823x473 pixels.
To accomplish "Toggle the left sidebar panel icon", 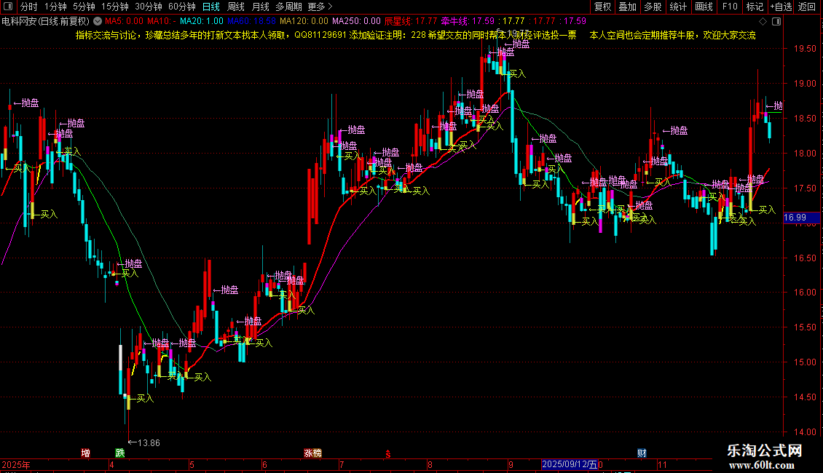I will [7, 7].
